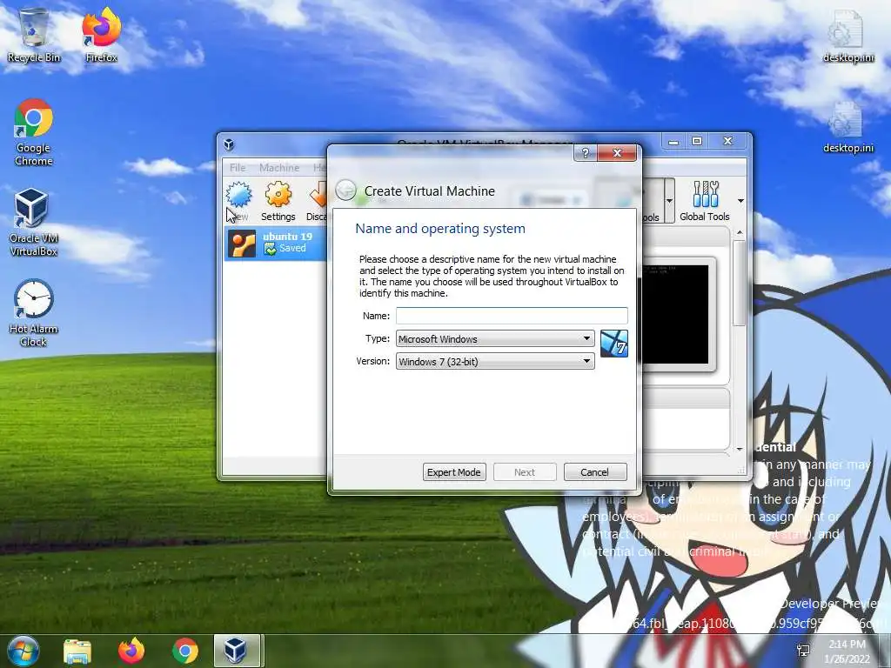Open the Recycle Bin desktop icon
The height and width of the screenshot is (668, 891).
(33, 35)
